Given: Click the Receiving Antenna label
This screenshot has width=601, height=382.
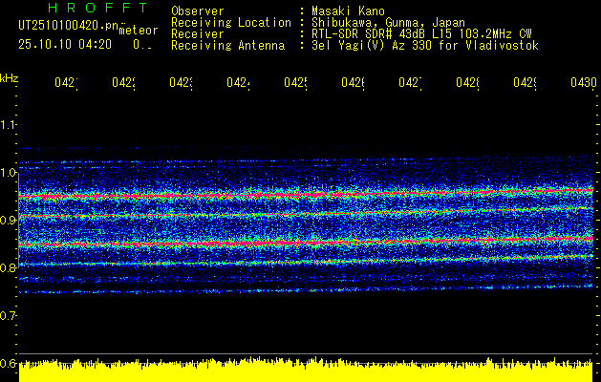Looking at the screenshot, I should click(x=227, y=46).
